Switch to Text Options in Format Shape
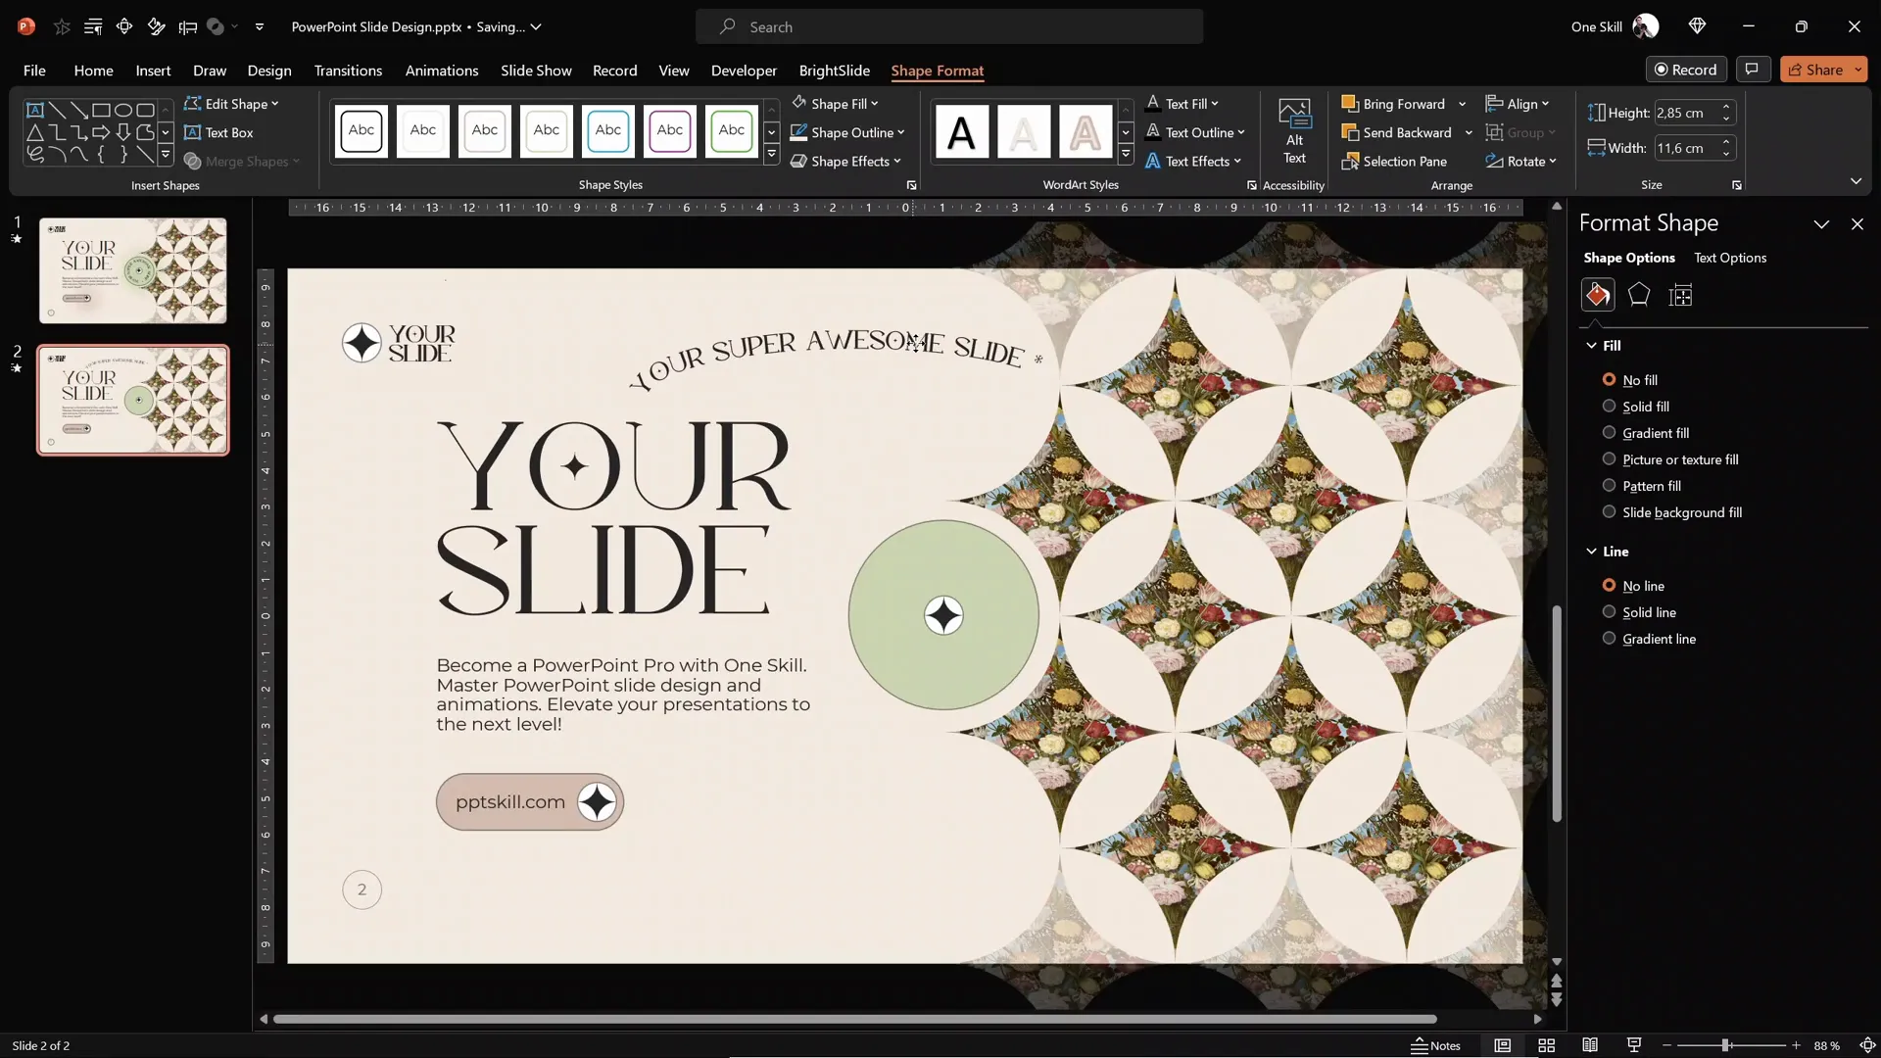 point(1730,258)
